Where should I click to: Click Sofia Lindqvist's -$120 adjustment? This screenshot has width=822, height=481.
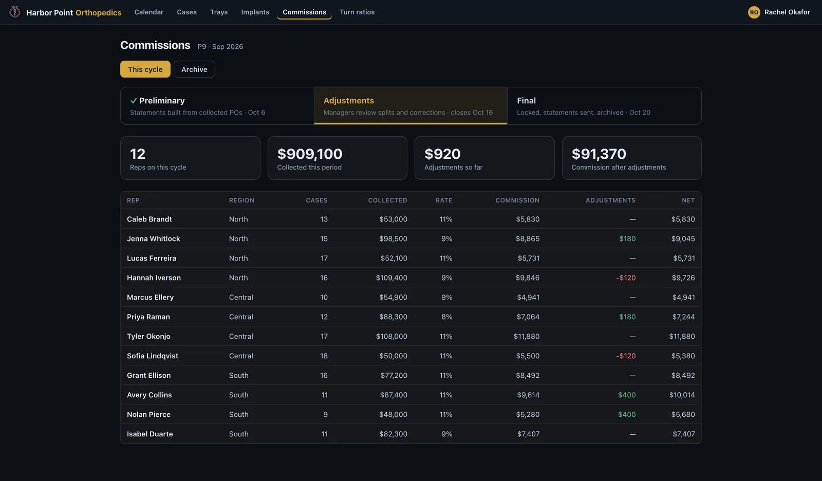[626, 356]
